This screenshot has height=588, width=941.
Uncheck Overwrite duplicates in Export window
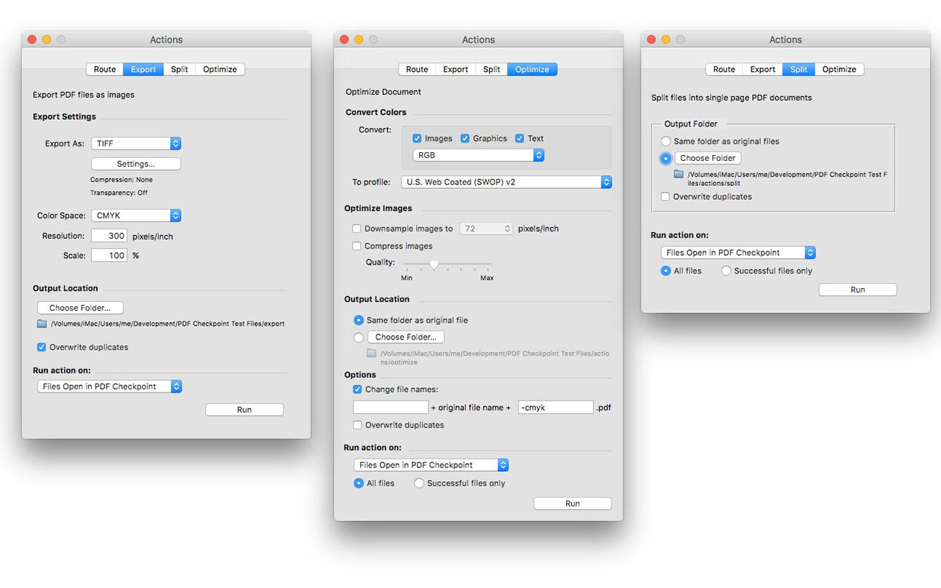[42, 347]
